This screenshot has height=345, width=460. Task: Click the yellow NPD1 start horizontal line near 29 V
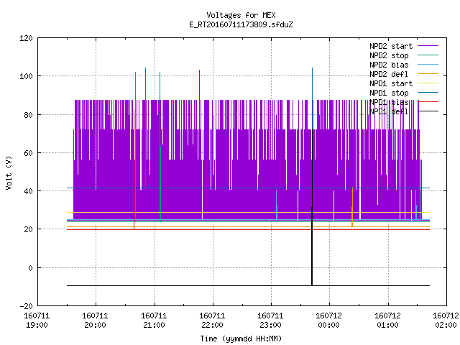click(x=248, y=212)
